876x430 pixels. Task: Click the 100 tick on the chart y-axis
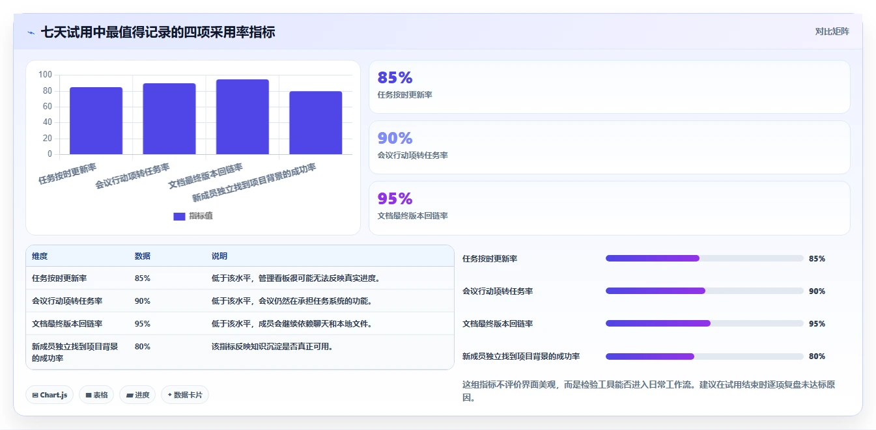click(45, 75)
